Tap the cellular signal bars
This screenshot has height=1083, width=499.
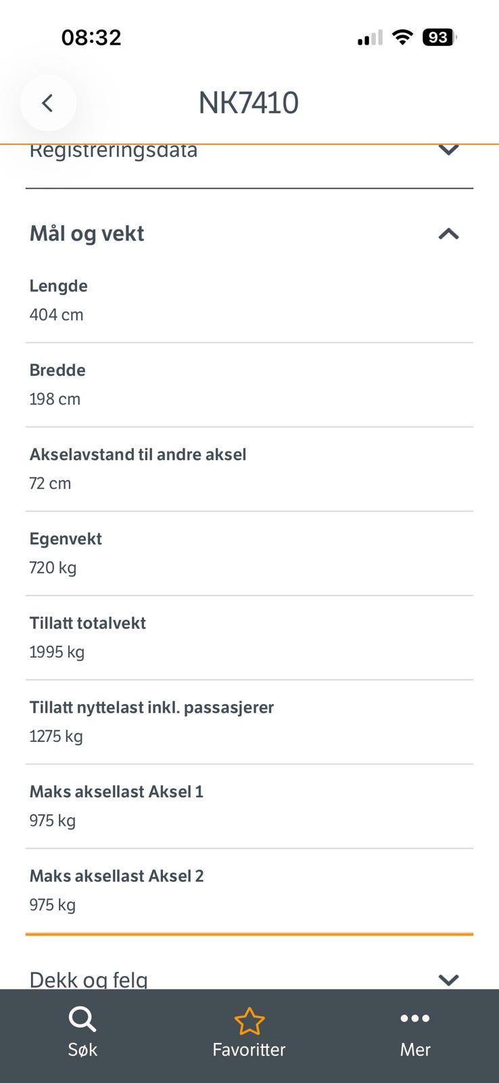(370, 38)
